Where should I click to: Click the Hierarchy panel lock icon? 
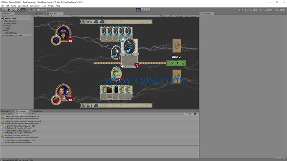(x=29, y=14)
